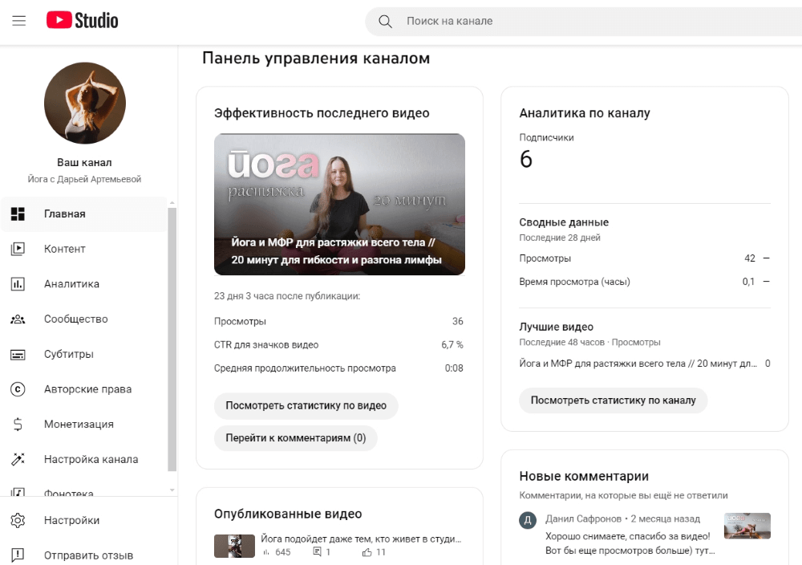802x565 pixels.
Task: Click the Настройка канала wand icon
Action: (18, 459)
